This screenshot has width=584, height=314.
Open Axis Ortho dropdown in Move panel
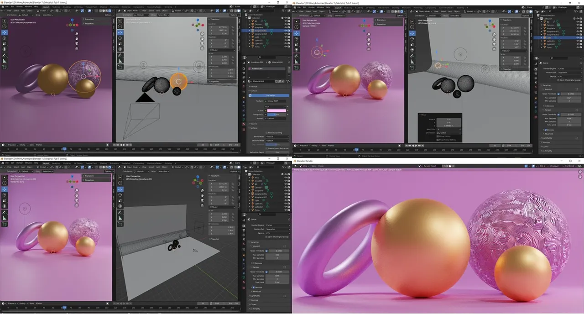[448, 129]
